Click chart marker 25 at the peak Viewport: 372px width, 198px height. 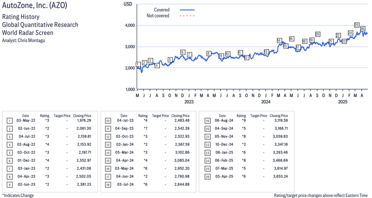(x=356, y=25)
